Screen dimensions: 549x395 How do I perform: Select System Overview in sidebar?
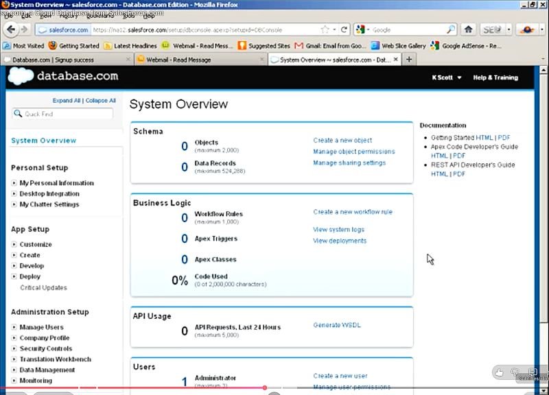coord(43,141)
